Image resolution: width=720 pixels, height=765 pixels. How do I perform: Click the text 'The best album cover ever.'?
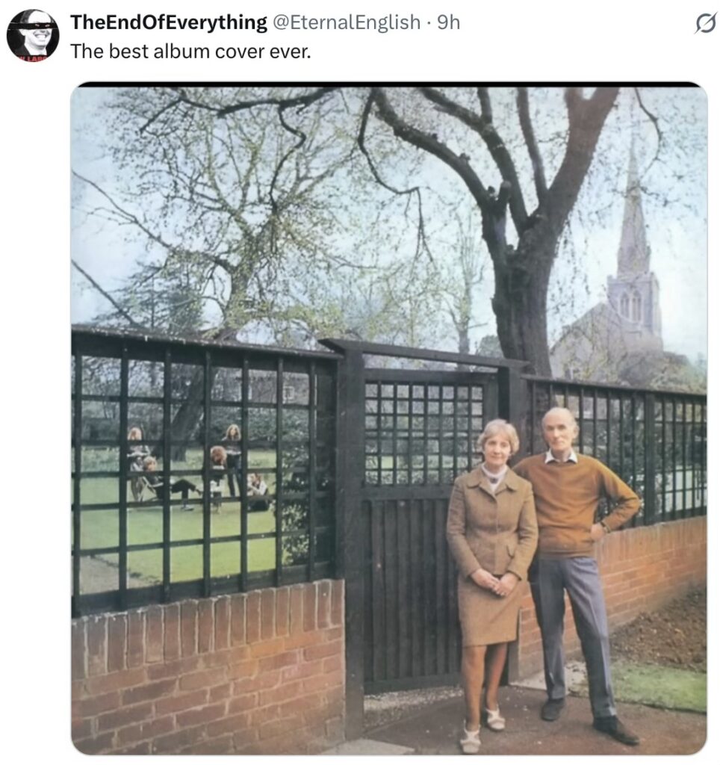(190, 52)
